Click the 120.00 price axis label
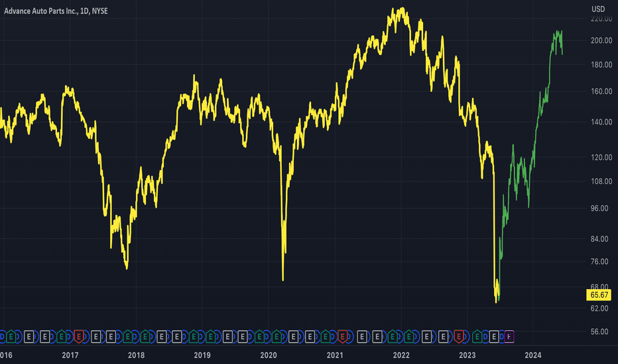This screenshot has width=618, height=364. pyautogui.click(x=601, y=158)
